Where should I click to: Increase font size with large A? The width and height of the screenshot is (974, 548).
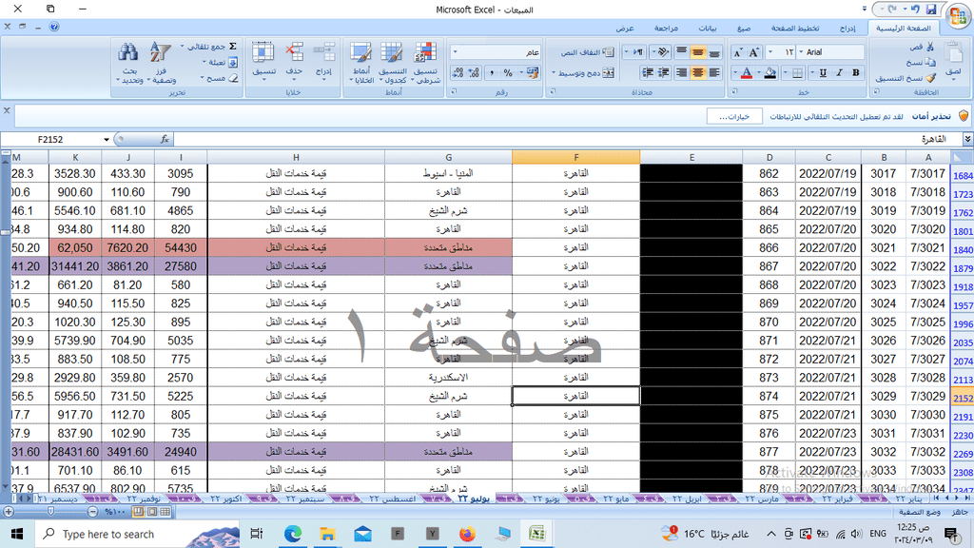pyautogui.click(x=753, y=52)
